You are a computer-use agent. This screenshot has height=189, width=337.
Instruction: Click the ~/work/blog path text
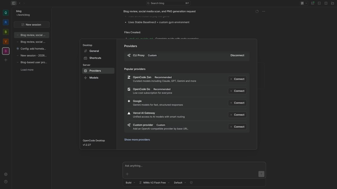point(23,15)
